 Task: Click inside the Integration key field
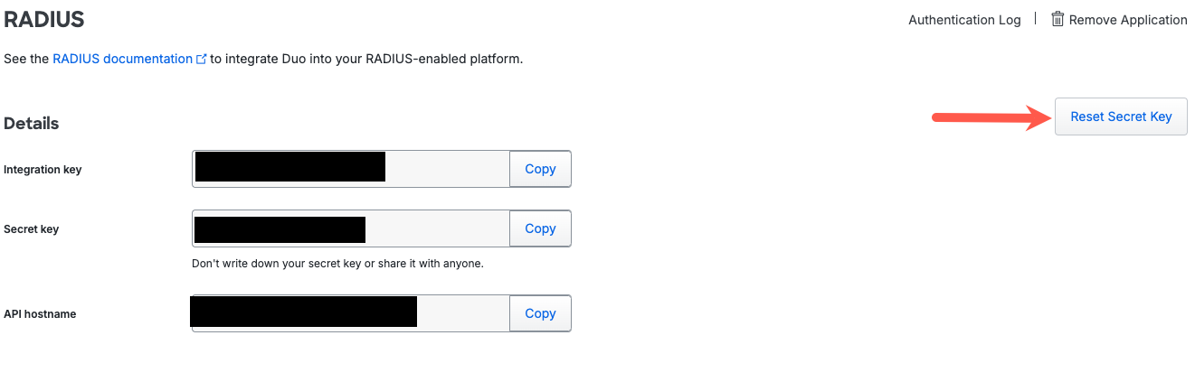(447, 169)
